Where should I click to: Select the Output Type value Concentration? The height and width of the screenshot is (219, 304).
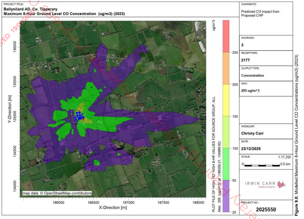[252, 75]
